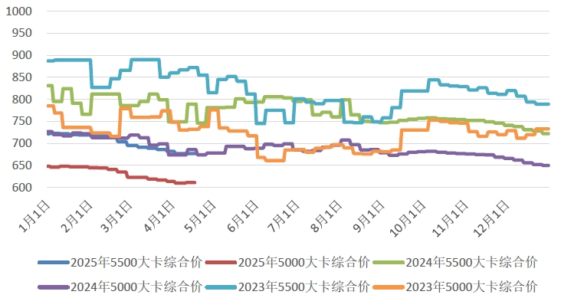Click the blue legend line swatch for 2025年5500
The height and width of the screenshot is (298, 561).
click(x=54, y=263)
